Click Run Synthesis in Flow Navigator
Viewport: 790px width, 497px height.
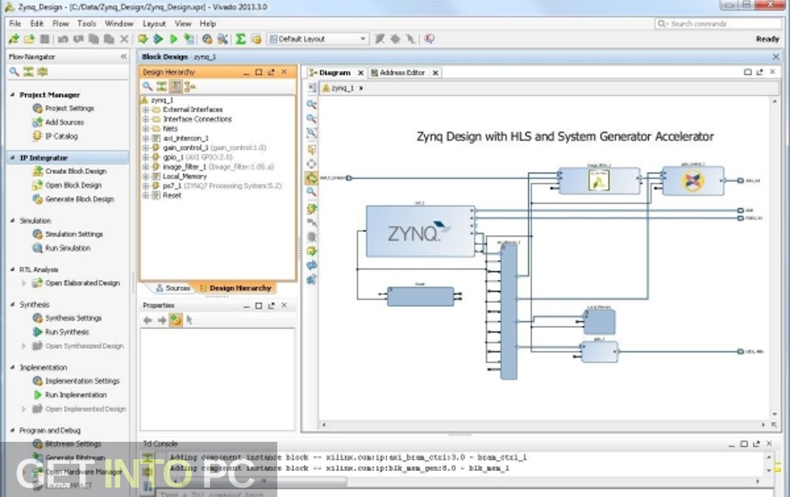coord(67,332)
